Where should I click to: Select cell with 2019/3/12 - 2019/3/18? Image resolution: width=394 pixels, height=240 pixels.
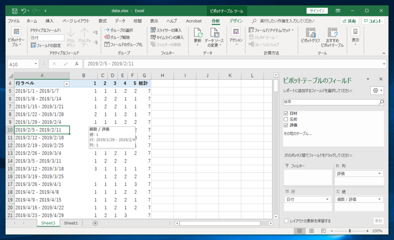[42, 169]
